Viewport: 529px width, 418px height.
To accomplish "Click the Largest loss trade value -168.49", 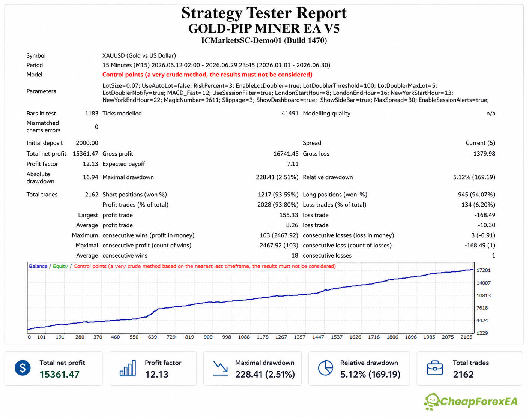I will click(x=485, y=215).
